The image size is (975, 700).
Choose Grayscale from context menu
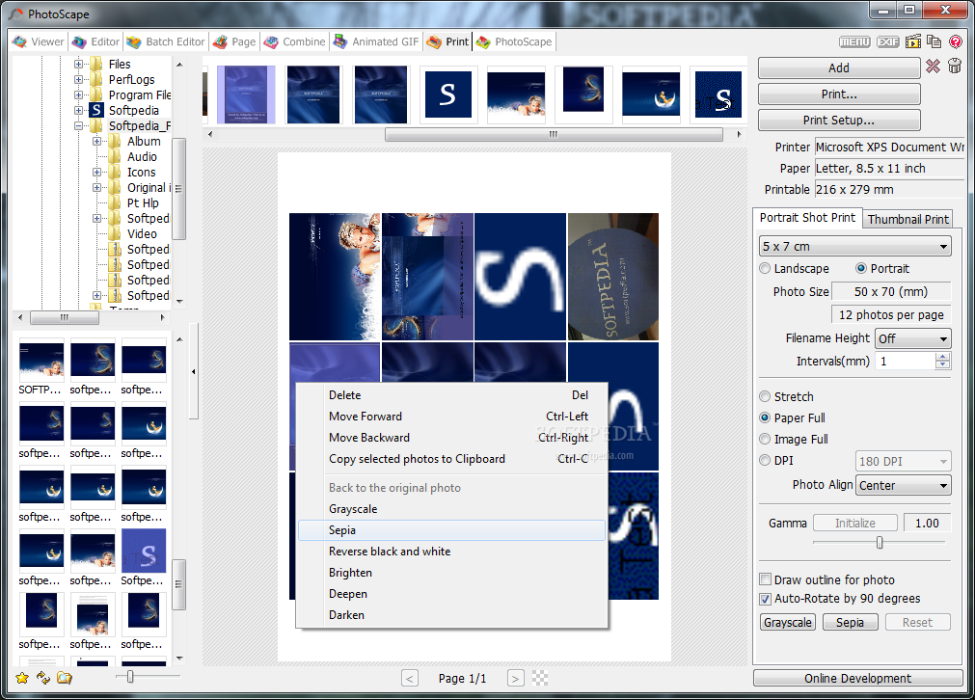coord(452,509)
